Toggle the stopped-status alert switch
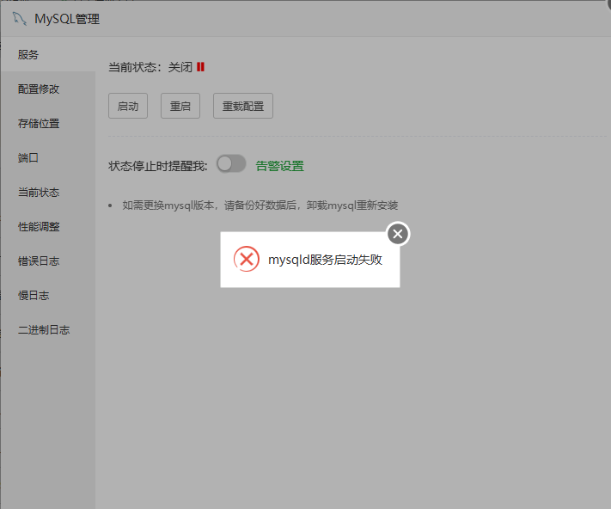This screenshot has height=509, width=611. pyautogui.click(x=231, y=163)
